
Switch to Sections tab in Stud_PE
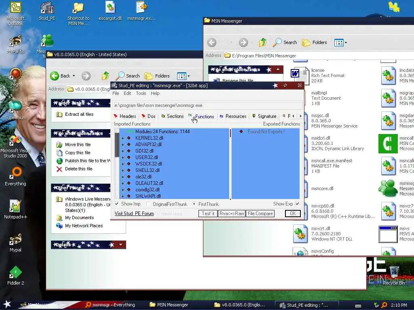pyautogui.click(x=172, y=116)
